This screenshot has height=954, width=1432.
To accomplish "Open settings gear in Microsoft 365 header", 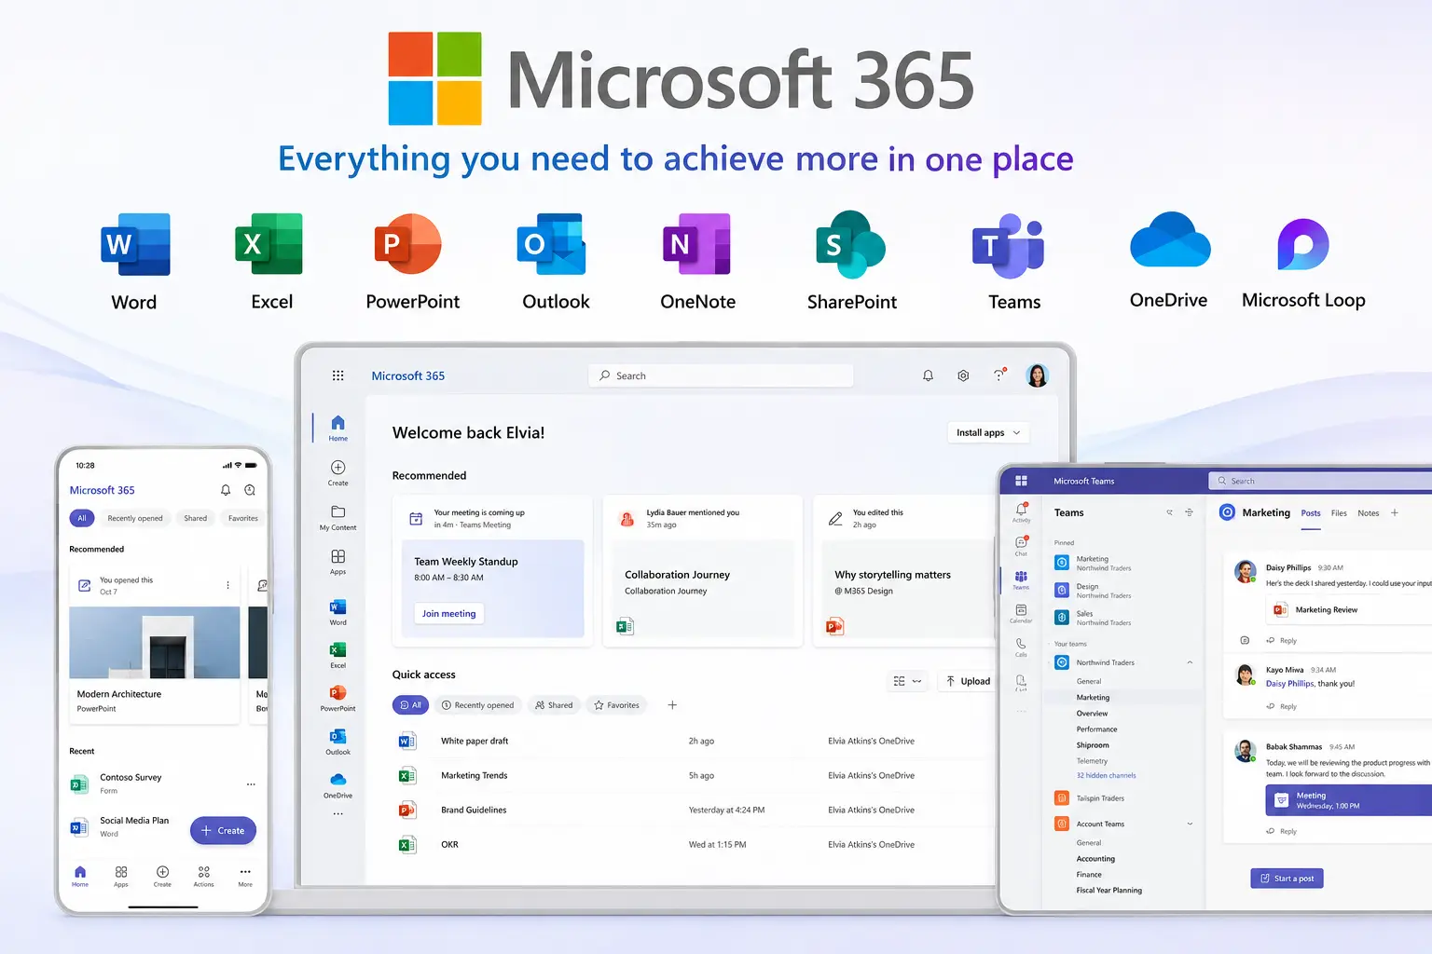I will click(x=963, y=375).
